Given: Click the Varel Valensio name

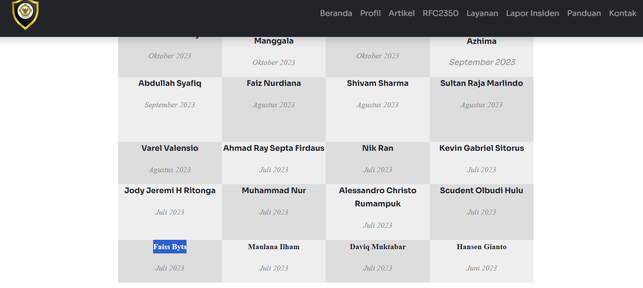Looking at the screenshot, I should (170, 148).
